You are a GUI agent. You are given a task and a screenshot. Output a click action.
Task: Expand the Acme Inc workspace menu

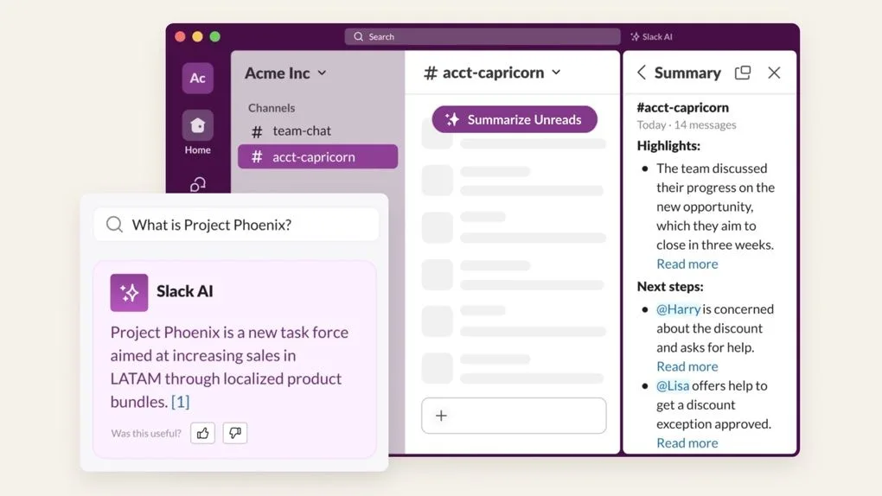[x=322, y=73]
